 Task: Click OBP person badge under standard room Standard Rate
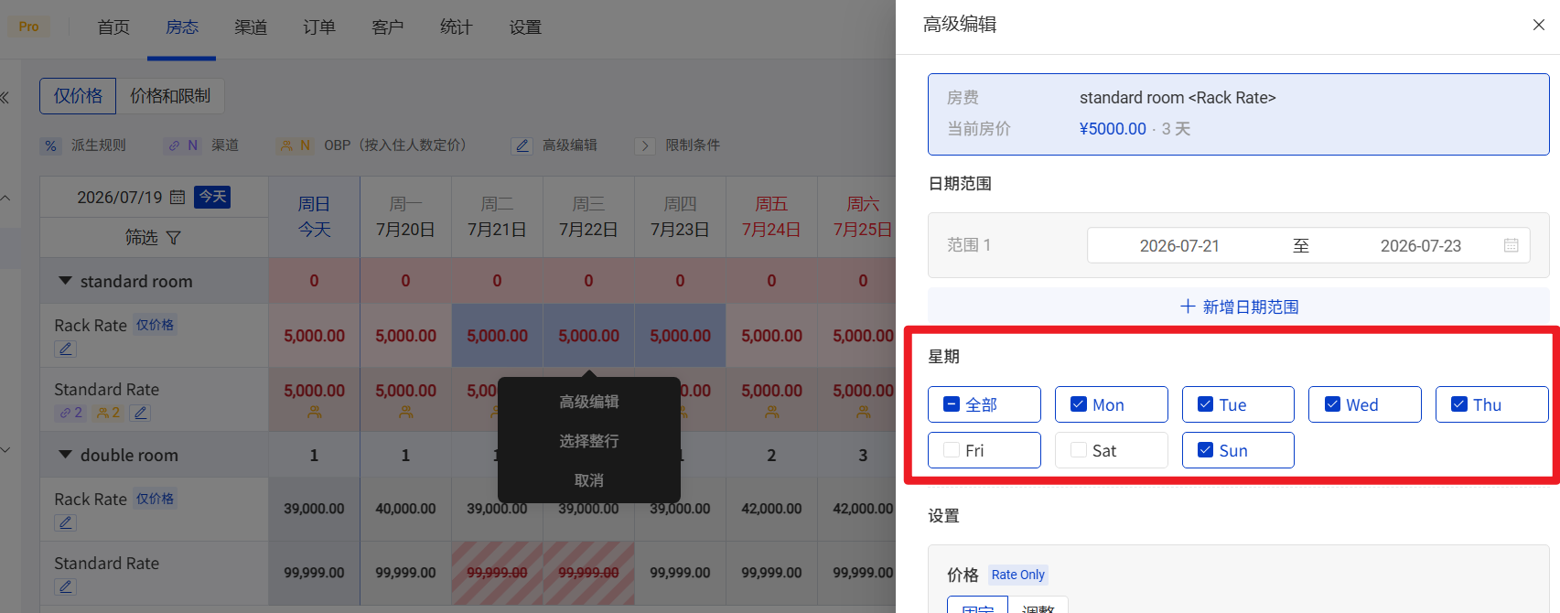click(x=109, y=413)
